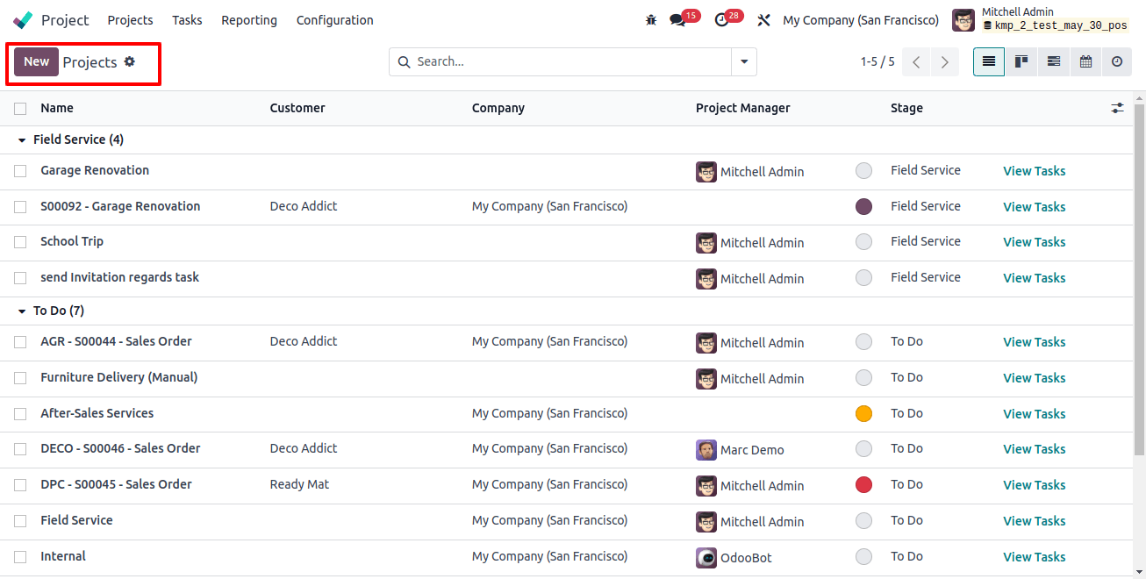
Task: Open the Reporting menu
Action: tap(249, 20)
